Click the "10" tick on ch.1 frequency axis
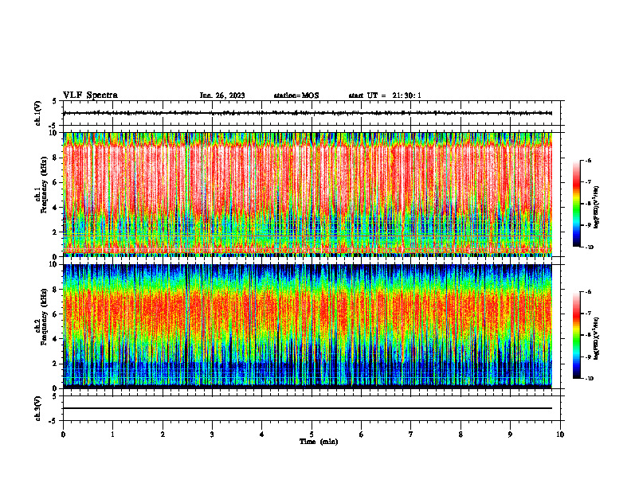The height and width of the screenshot is (487, 631). tap(53, 133)
